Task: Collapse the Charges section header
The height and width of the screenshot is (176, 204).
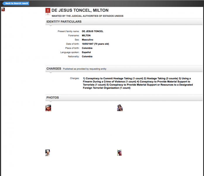Action: [54, 69]
